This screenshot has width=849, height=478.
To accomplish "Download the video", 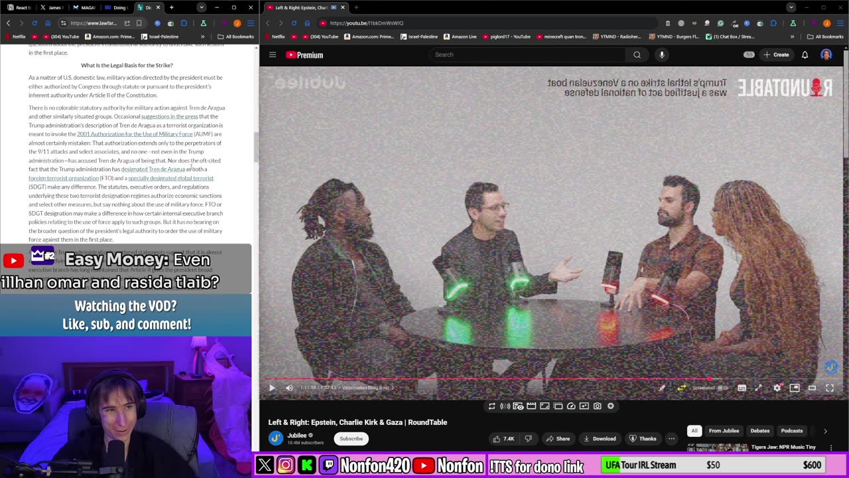I will (x=600, y=439).
